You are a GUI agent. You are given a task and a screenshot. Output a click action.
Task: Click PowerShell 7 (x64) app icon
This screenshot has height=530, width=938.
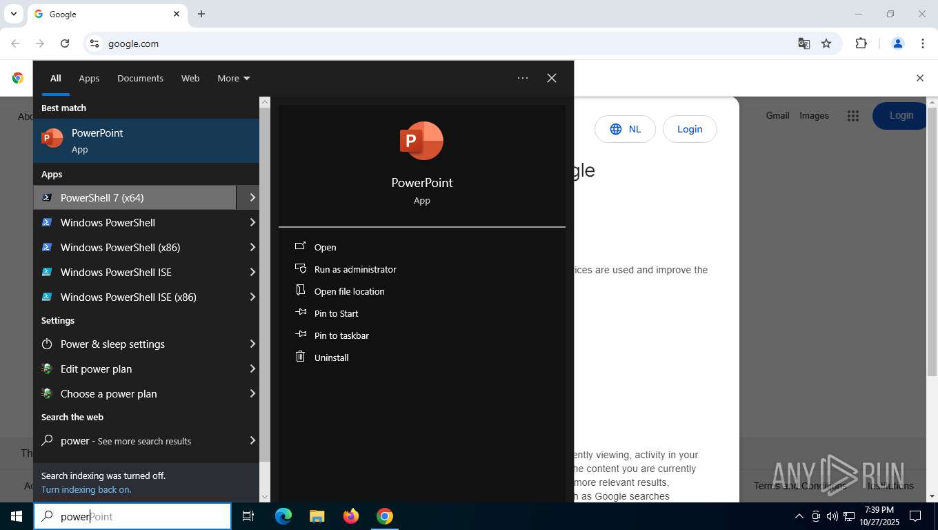point(47,197)
